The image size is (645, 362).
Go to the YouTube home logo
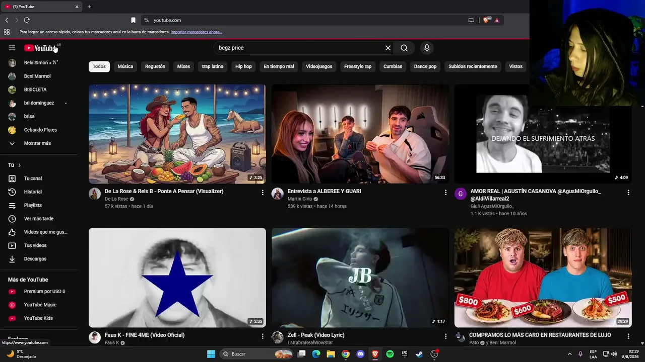[41, 48]
